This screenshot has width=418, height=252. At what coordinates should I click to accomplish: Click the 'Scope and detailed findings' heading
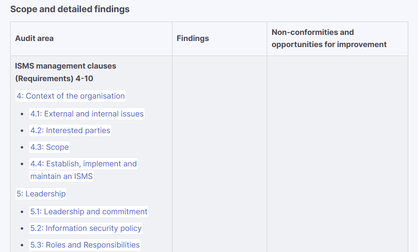[70, 9]
